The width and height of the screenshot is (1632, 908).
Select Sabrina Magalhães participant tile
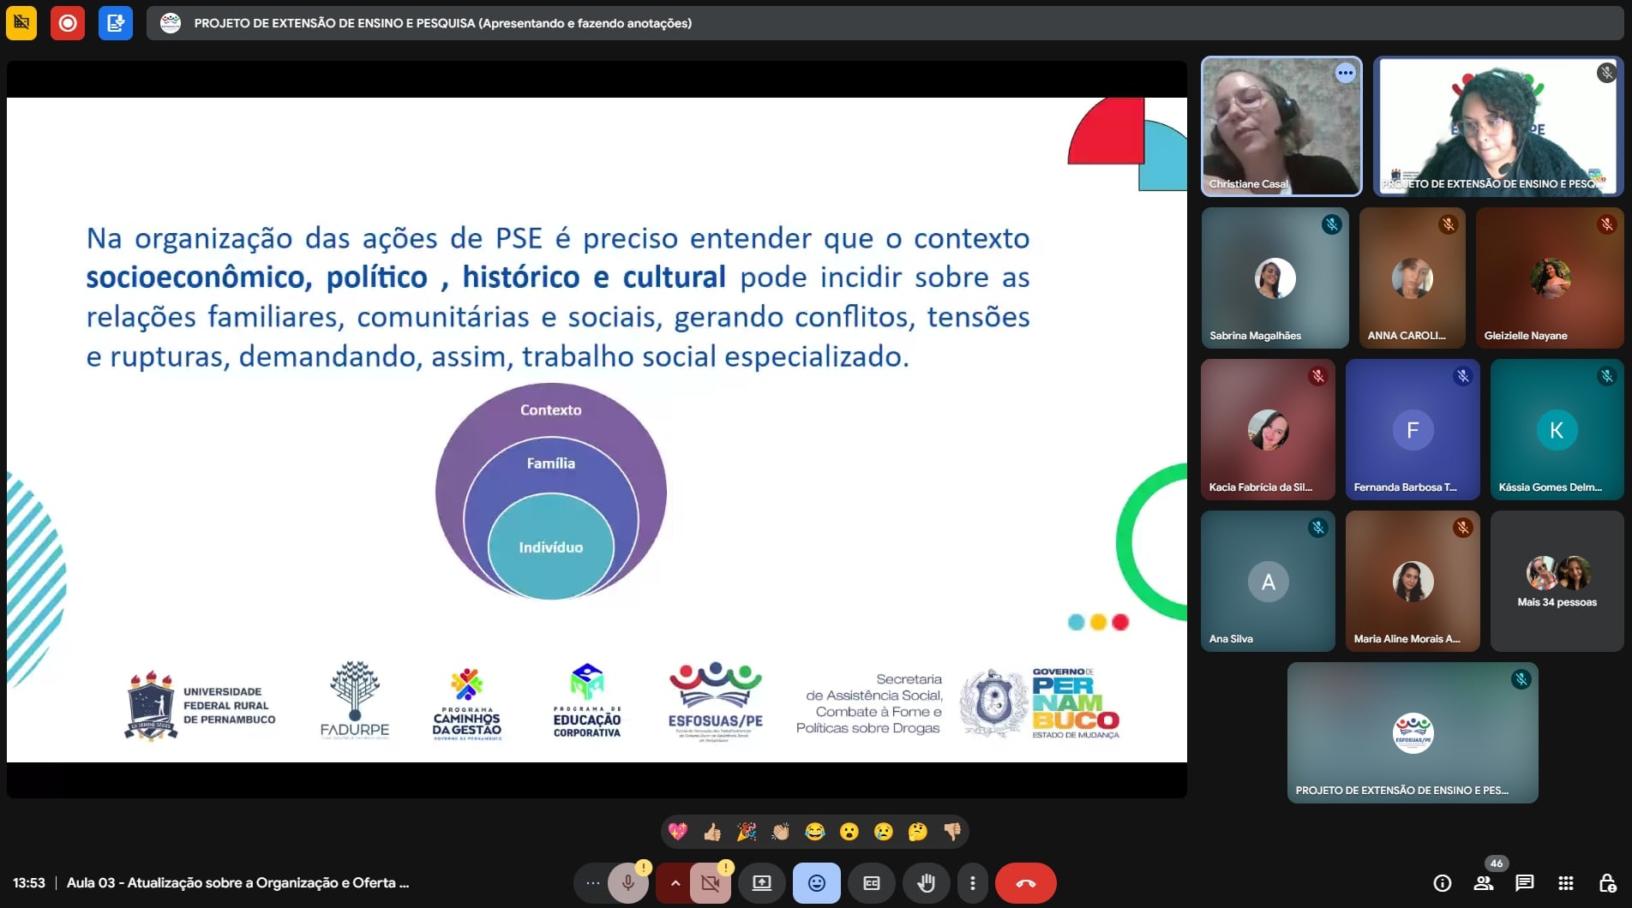point(1275,278)
